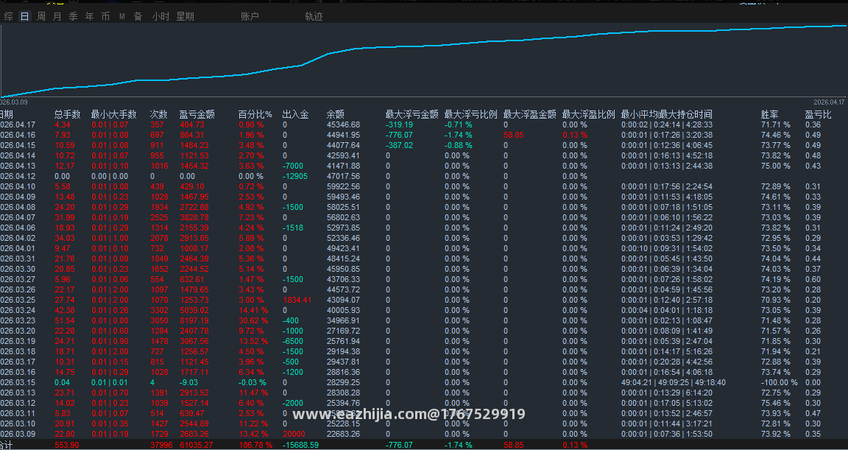This screenshot has width=848, height=450.
Task: Select the 日 daily tab
Action: [x=24, y=17]
